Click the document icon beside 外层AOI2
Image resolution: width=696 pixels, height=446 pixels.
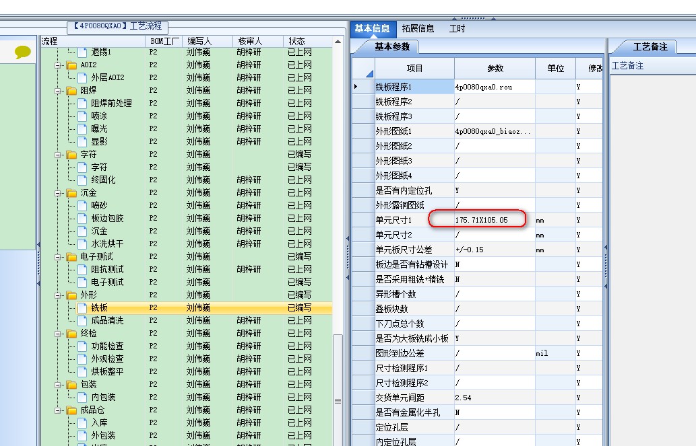pyautogui.click(x=82, y=78)
